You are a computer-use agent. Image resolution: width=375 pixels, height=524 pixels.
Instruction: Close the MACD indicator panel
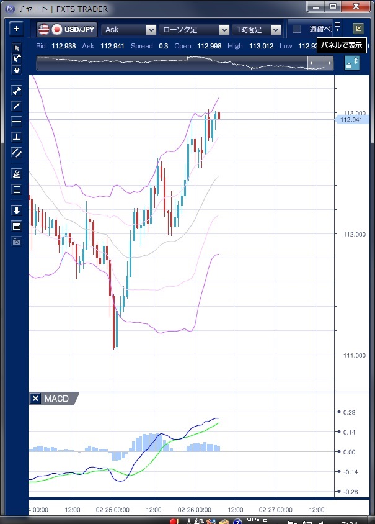[x=36, y=399]
